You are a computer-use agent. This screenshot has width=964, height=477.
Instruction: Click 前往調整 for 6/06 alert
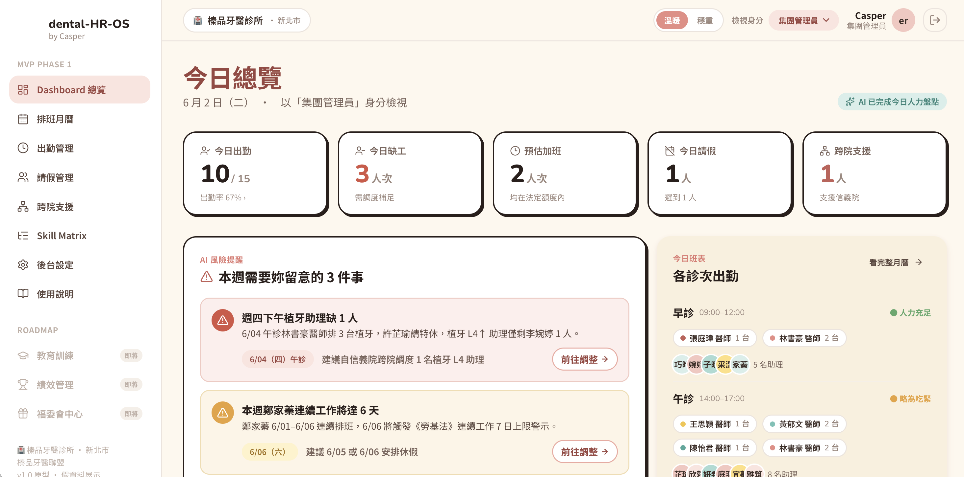pos(585,452)
